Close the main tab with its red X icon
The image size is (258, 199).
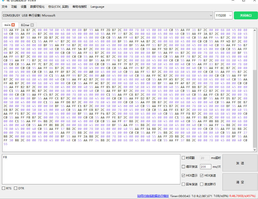click(x=13, y=25)
